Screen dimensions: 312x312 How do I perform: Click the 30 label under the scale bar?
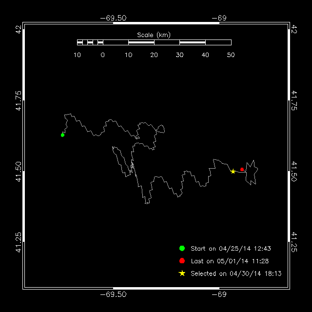[x=180, y=55]
